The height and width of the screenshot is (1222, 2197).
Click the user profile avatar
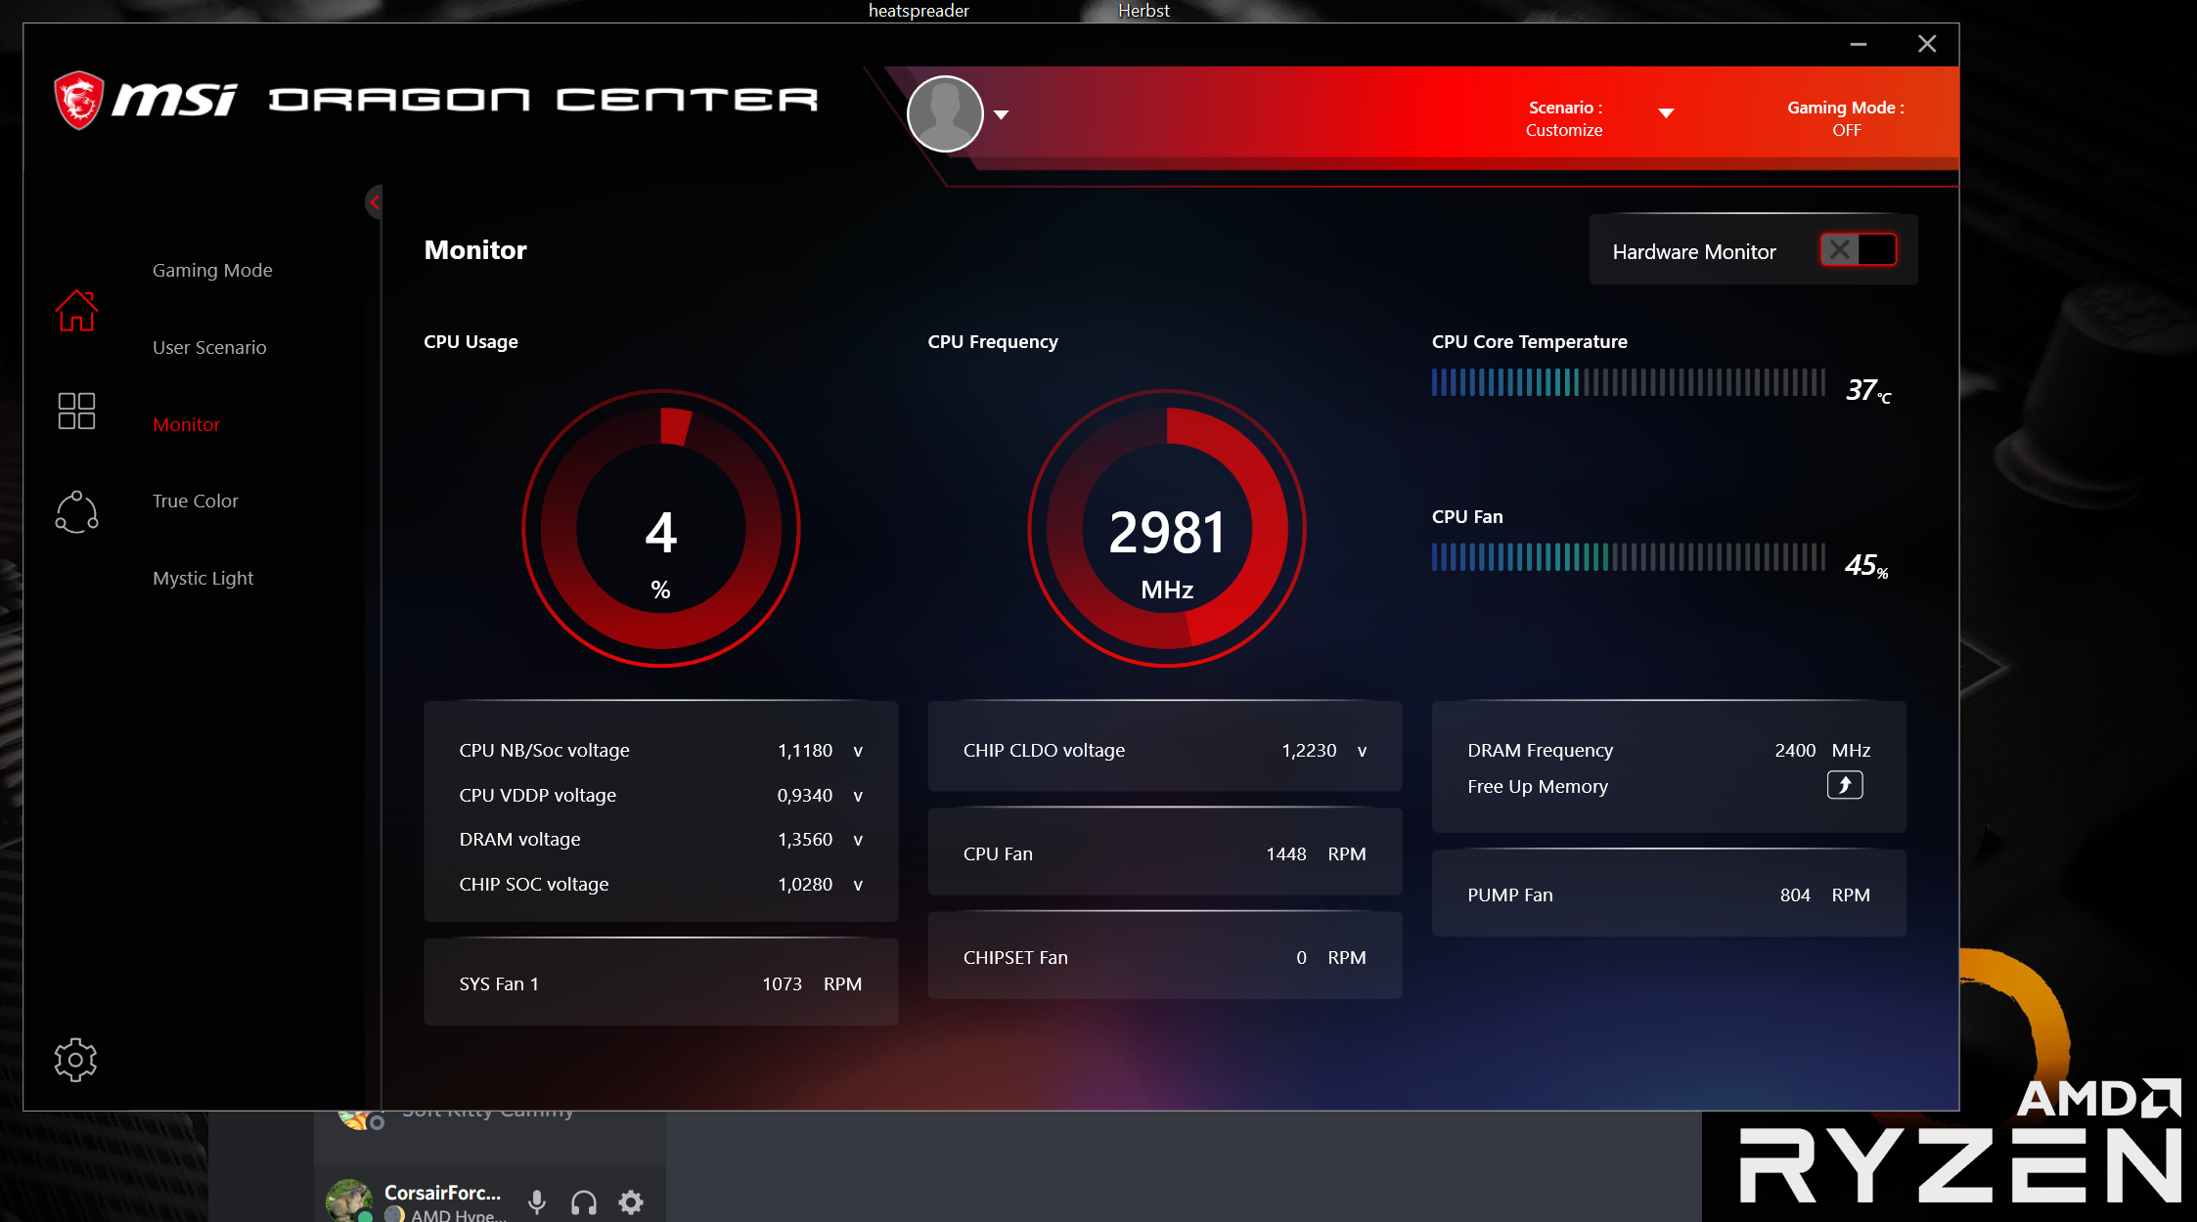[x=945, y=114]
